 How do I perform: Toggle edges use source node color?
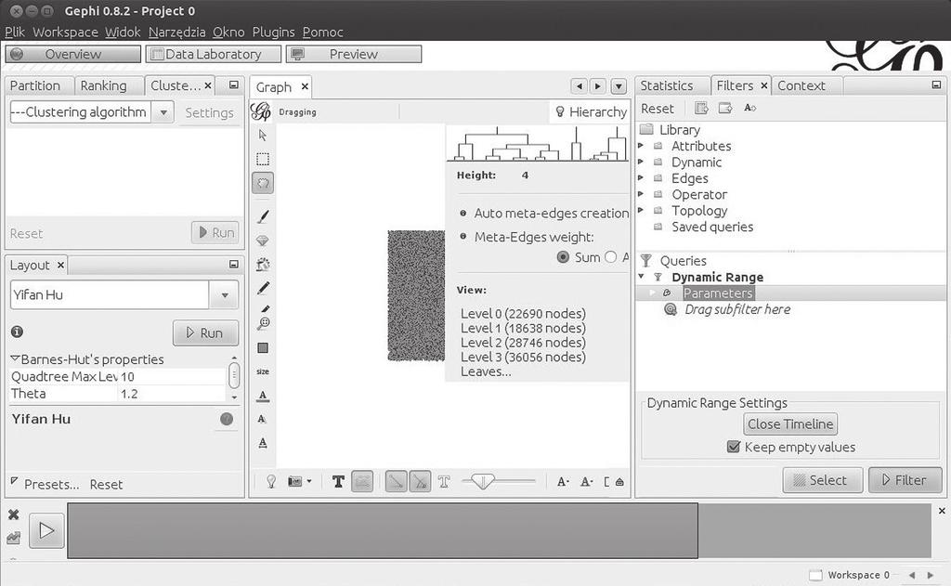tap(420, 482)
